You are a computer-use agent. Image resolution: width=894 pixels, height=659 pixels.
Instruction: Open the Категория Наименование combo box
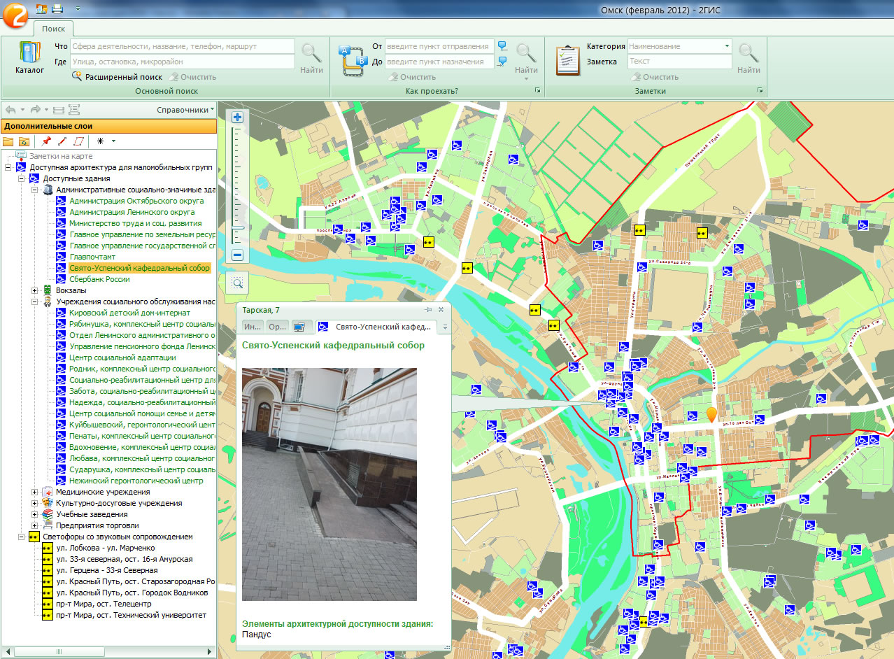pos(679,46)
